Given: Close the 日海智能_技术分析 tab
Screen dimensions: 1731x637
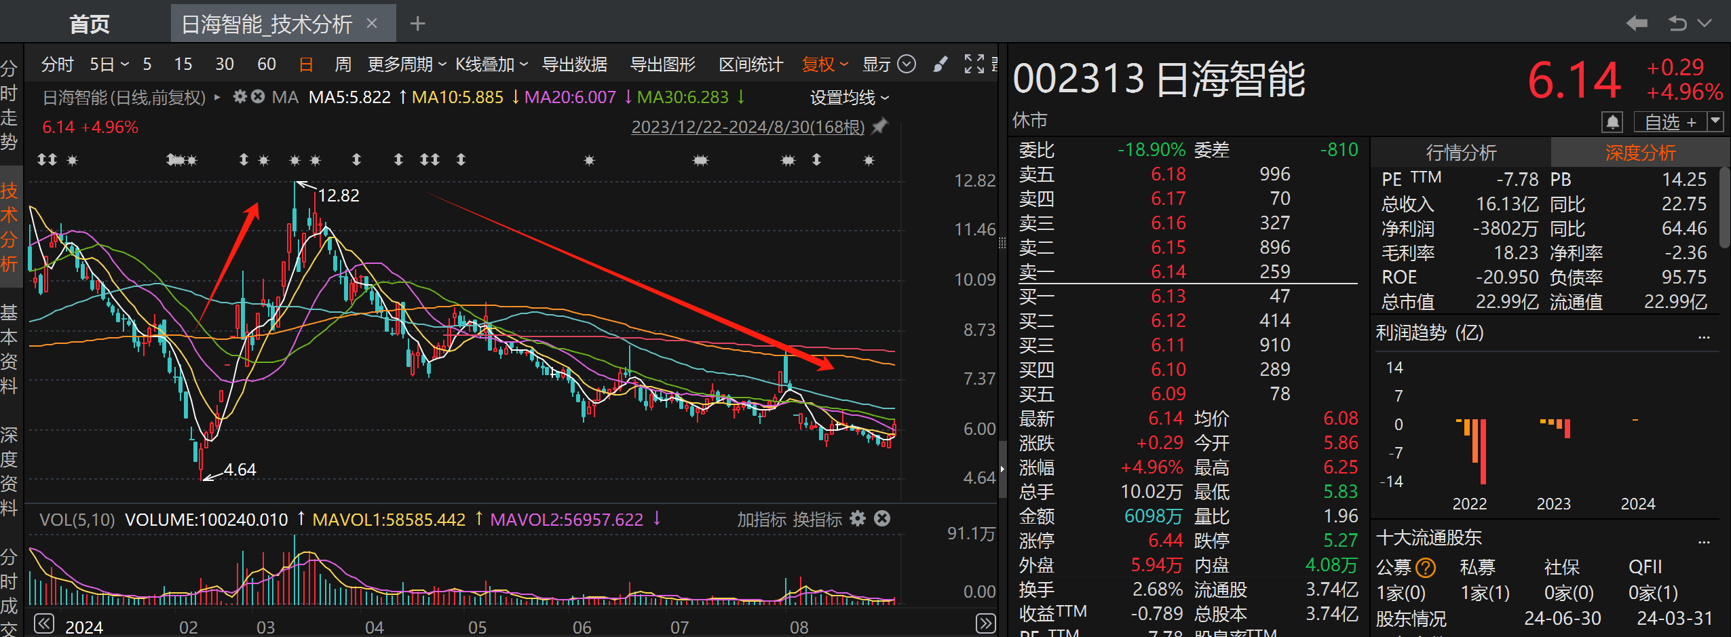Looking at the screenshot, I should point(372,24).
